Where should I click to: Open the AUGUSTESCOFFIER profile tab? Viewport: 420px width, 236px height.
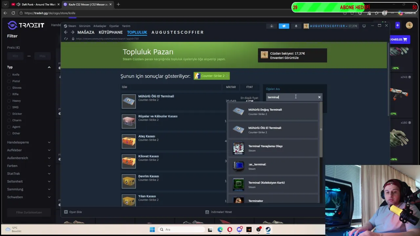point(178,32)
